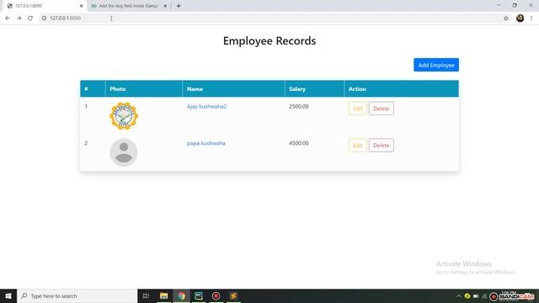Go back to the previous page
Viewport: 539px width, 303px height.
8,19
